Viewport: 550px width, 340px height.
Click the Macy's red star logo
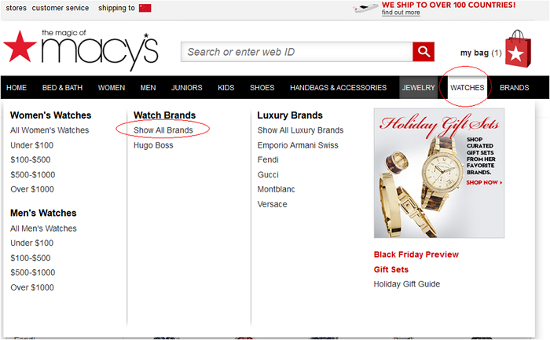point(20,46)
